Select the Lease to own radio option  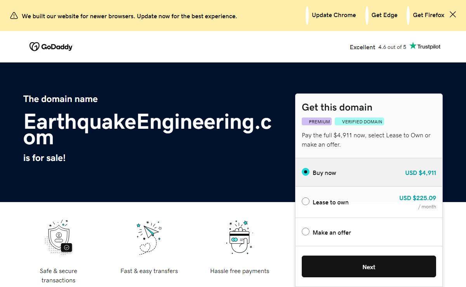point(306,202)
